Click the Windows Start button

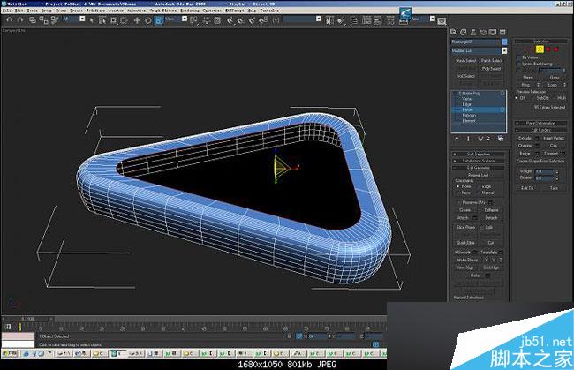(10, 353)
